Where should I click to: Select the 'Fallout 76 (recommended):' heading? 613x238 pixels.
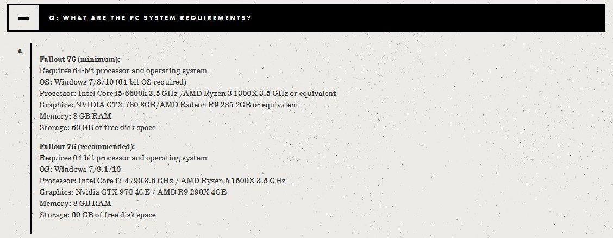pos(87,147)
